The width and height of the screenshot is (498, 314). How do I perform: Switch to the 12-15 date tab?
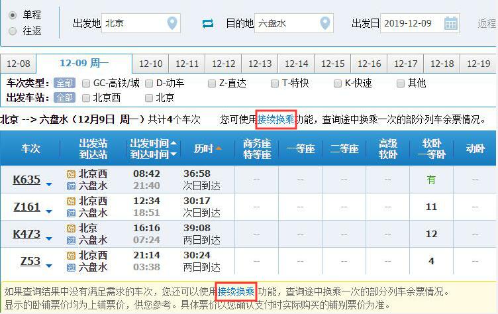pyautogui.click(x=333, y=64)
